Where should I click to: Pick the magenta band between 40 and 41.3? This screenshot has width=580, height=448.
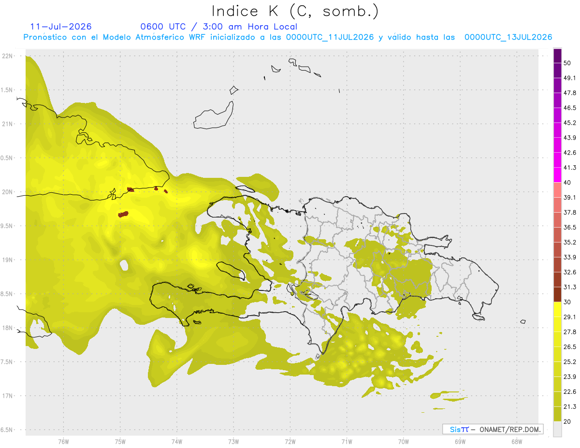tap(557, 175)
